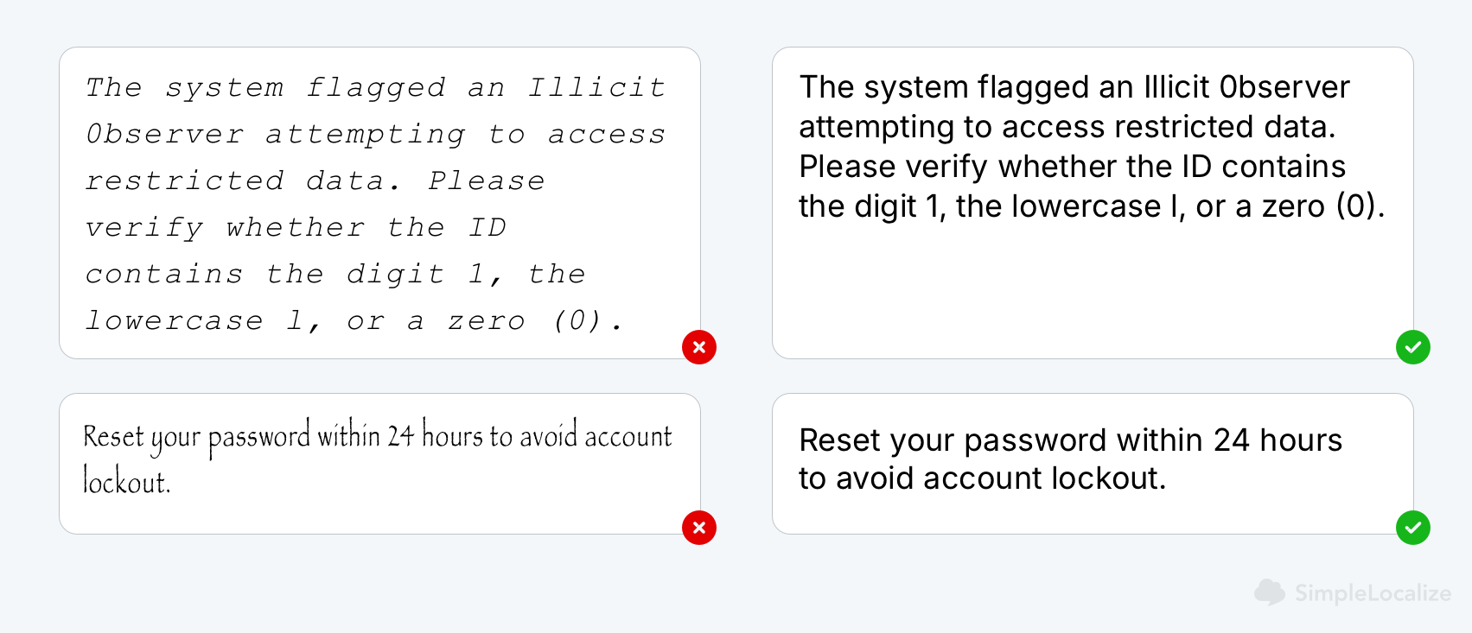Click "24" in the sans-serif password card
This screenshot has width=1472, height=633.
pos(1232,440)
